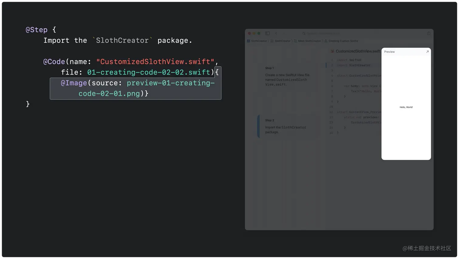Go back with the toolbar chevron
The height and width of the screenshot is (259, 459).
[276, 33]
